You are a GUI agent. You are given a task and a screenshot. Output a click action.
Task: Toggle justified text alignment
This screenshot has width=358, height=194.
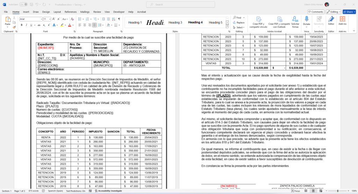click(x=94, y=25)
